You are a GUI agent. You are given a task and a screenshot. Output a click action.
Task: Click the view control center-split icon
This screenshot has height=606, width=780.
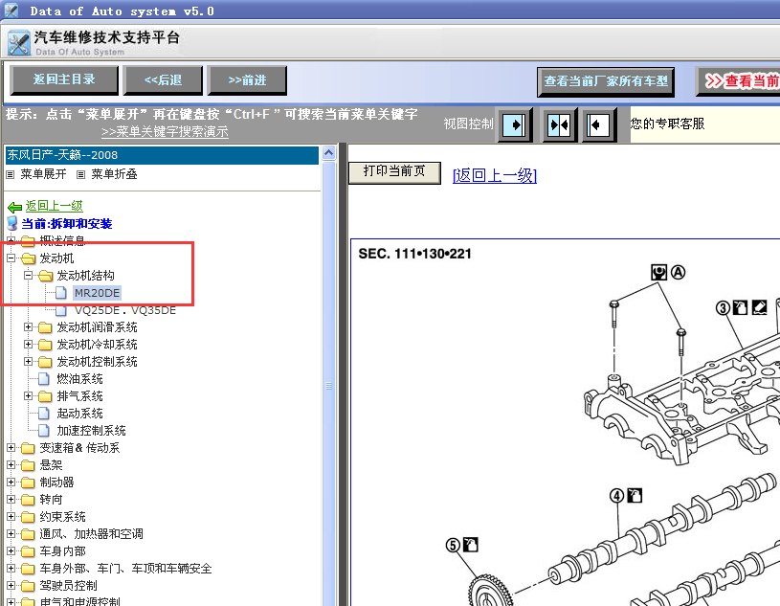[559, 124]
